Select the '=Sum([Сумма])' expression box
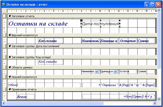This screenshot has height=107, width=163. [119, 97]
